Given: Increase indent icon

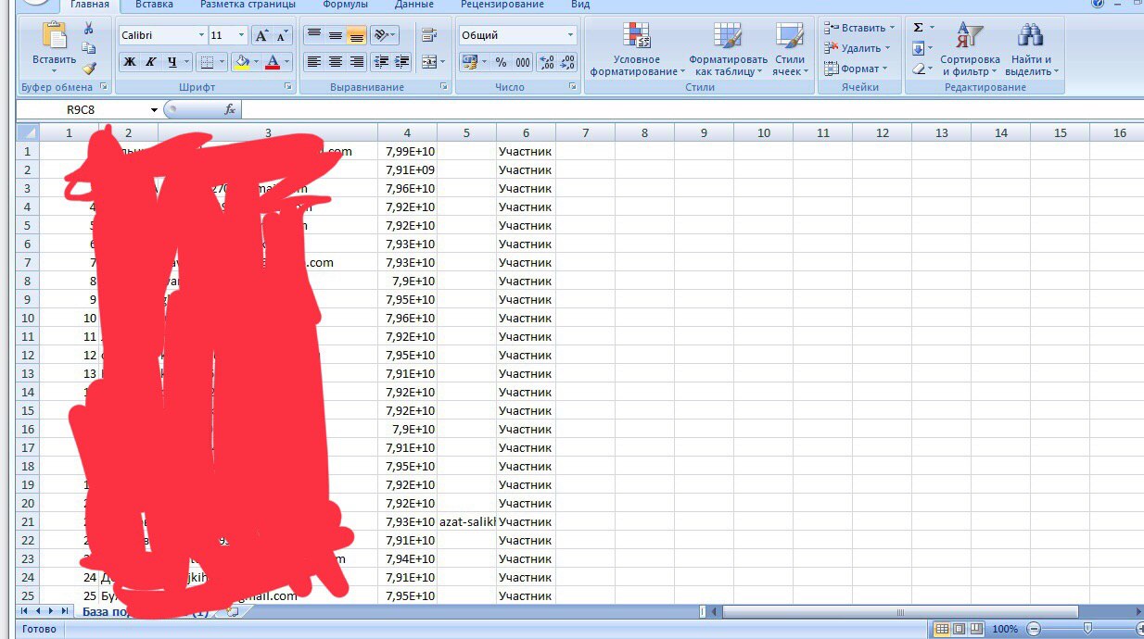Looking at the screenshot, I should coord(401,62).
